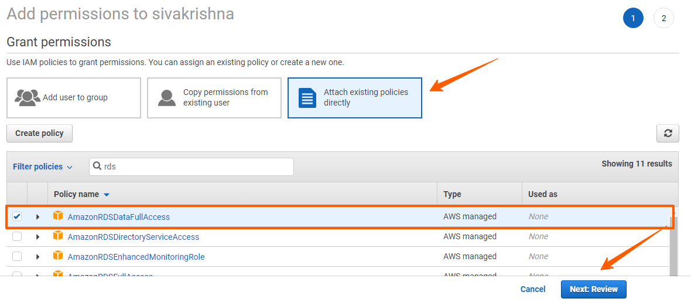Click the Create policy button

[39, 133]
